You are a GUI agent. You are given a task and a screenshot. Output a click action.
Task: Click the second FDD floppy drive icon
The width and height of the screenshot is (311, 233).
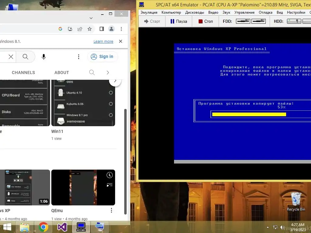(258, 21)
